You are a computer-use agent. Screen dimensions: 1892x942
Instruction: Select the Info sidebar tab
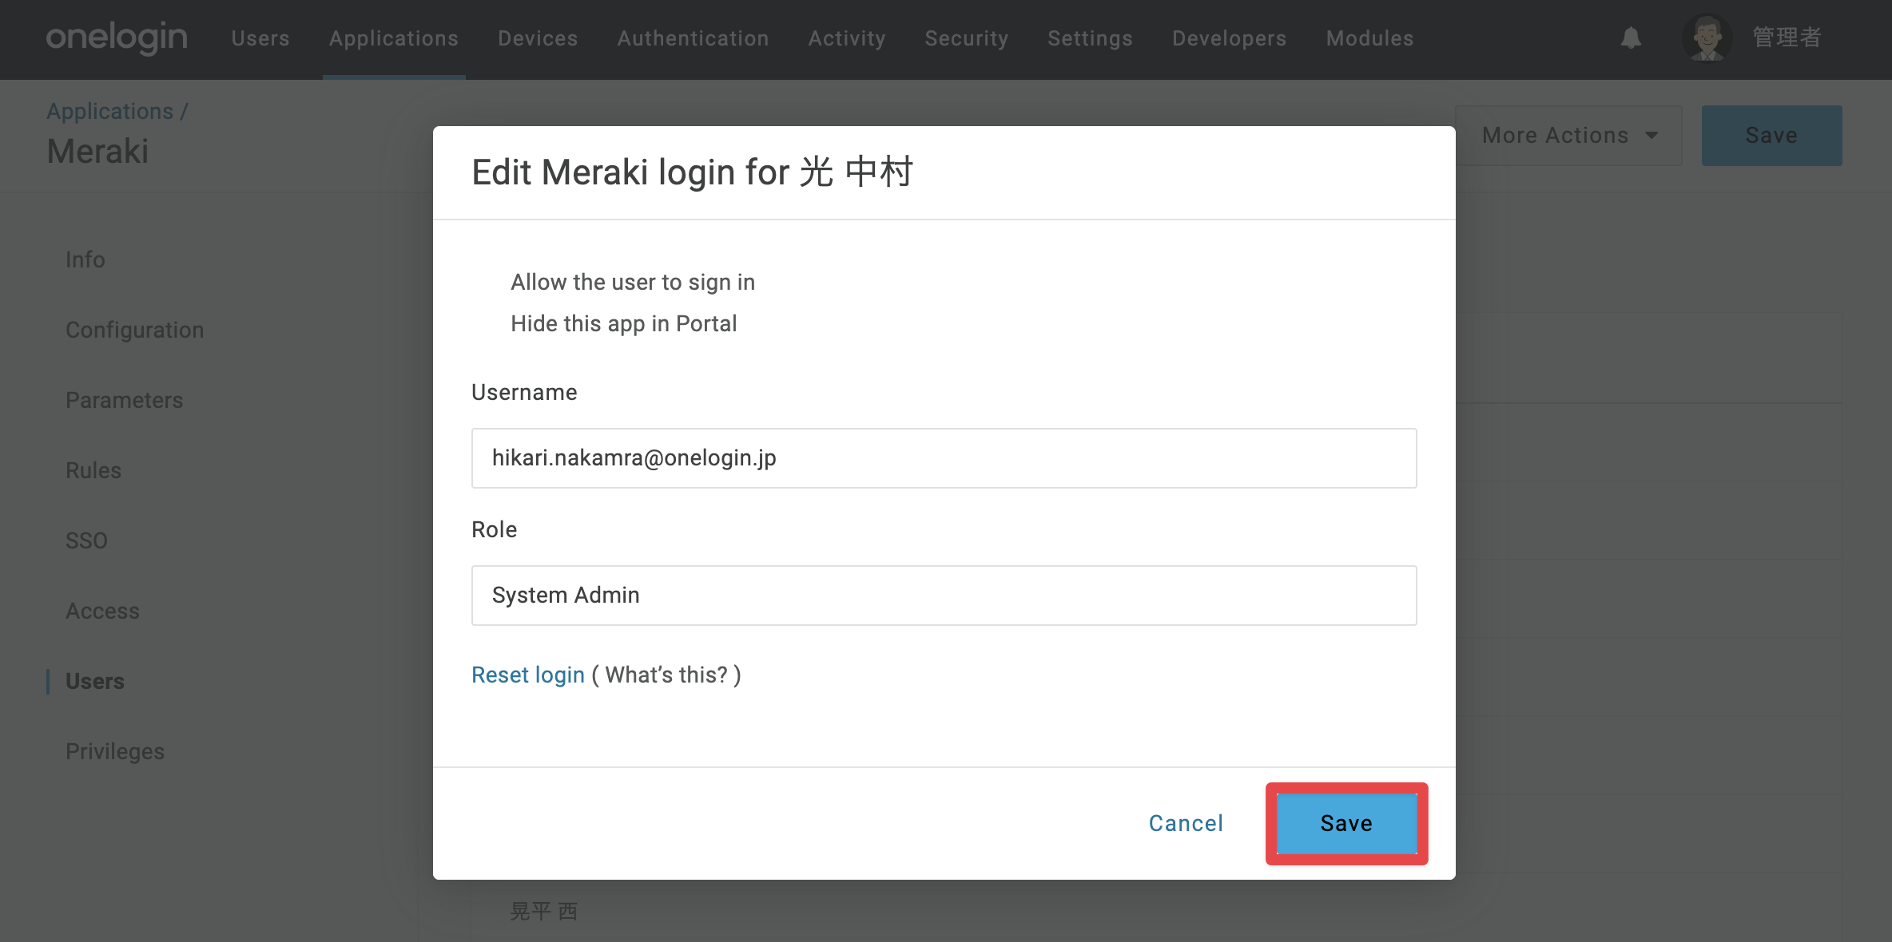pos(85,259)
